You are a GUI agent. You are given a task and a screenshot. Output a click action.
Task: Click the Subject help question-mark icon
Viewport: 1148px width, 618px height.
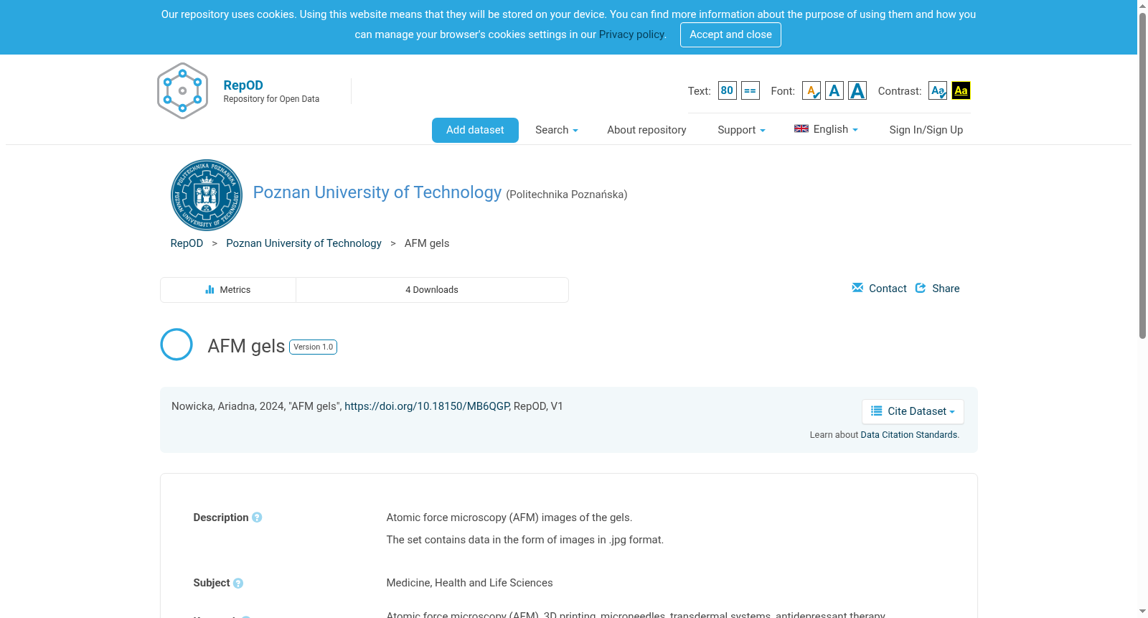pos(238,584)
